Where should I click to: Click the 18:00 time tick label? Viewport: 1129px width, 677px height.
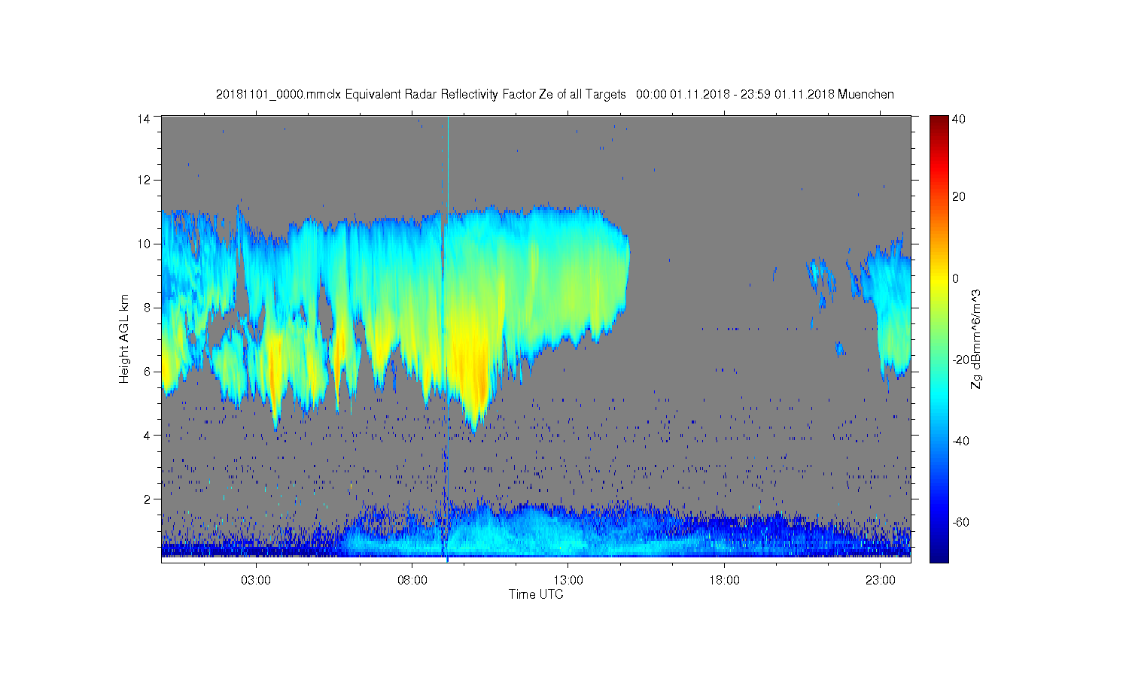pyautogui.click(x=725, y=581)
